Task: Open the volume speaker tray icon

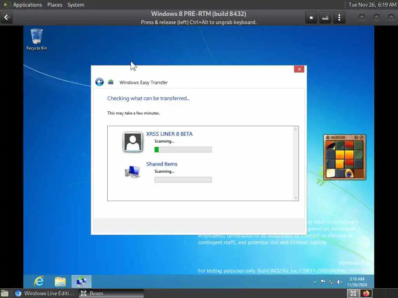Action: 339,282
